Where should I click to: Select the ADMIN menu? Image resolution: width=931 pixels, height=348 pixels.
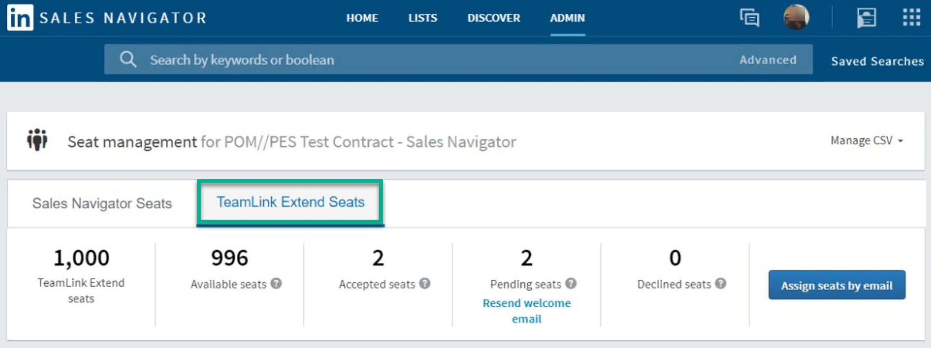point(568,18)
